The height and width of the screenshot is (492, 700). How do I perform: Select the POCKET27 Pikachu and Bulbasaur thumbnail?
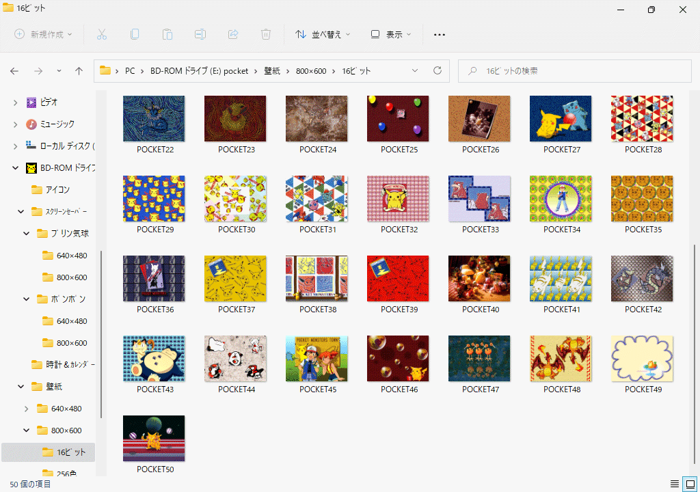[561, 118]
